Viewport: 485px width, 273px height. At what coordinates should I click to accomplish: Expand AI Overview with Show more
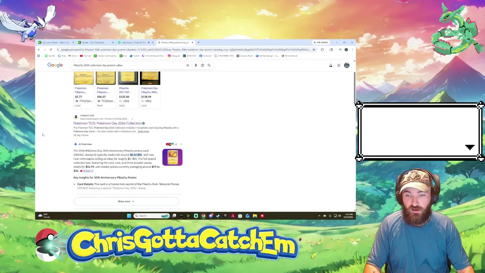[x=126, y=201]
